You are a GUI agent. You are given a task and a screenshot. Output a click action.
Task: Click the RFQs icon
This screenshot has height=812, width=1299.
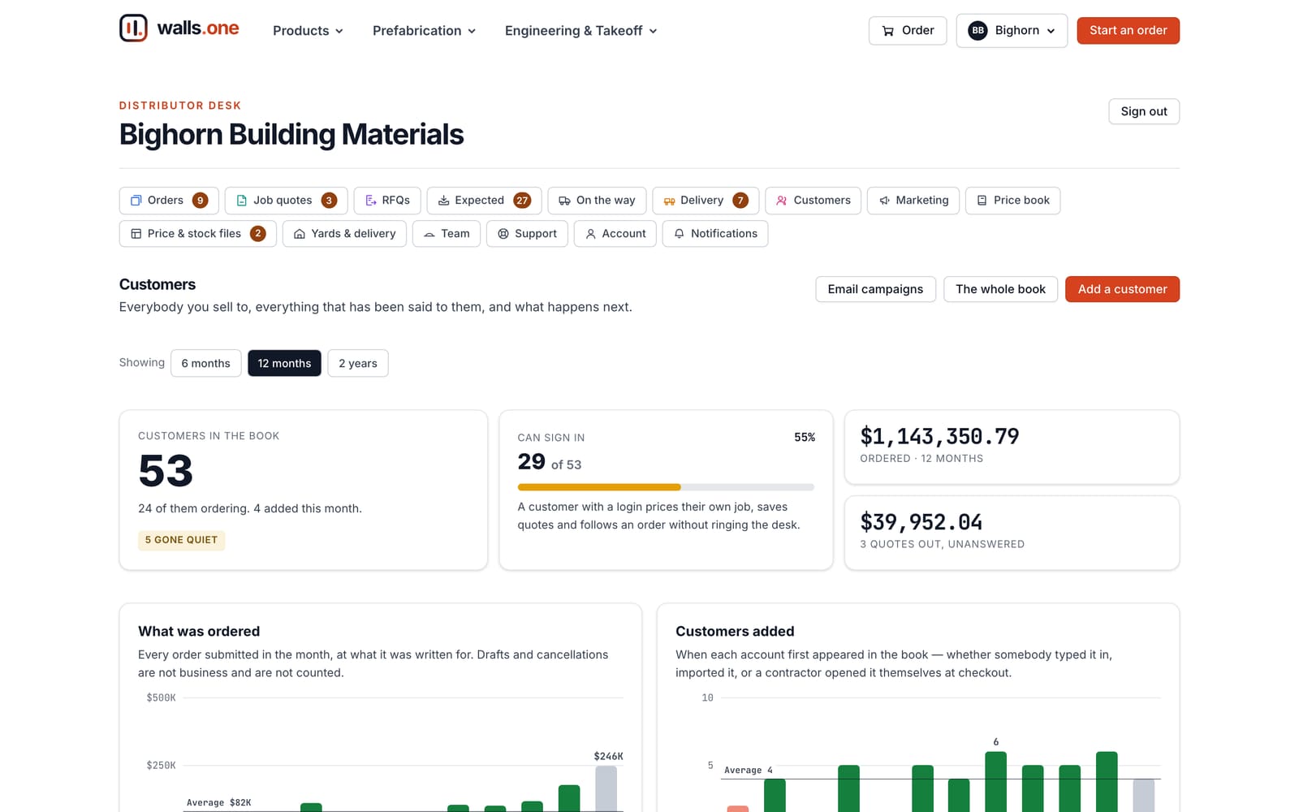[370, 201]
